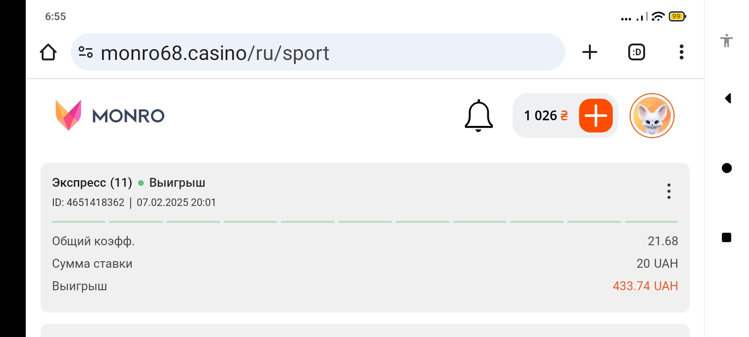Viewport: 749px width, 337px height.
Task: Tap the accessibility shortcut icon
Action: 727,41
